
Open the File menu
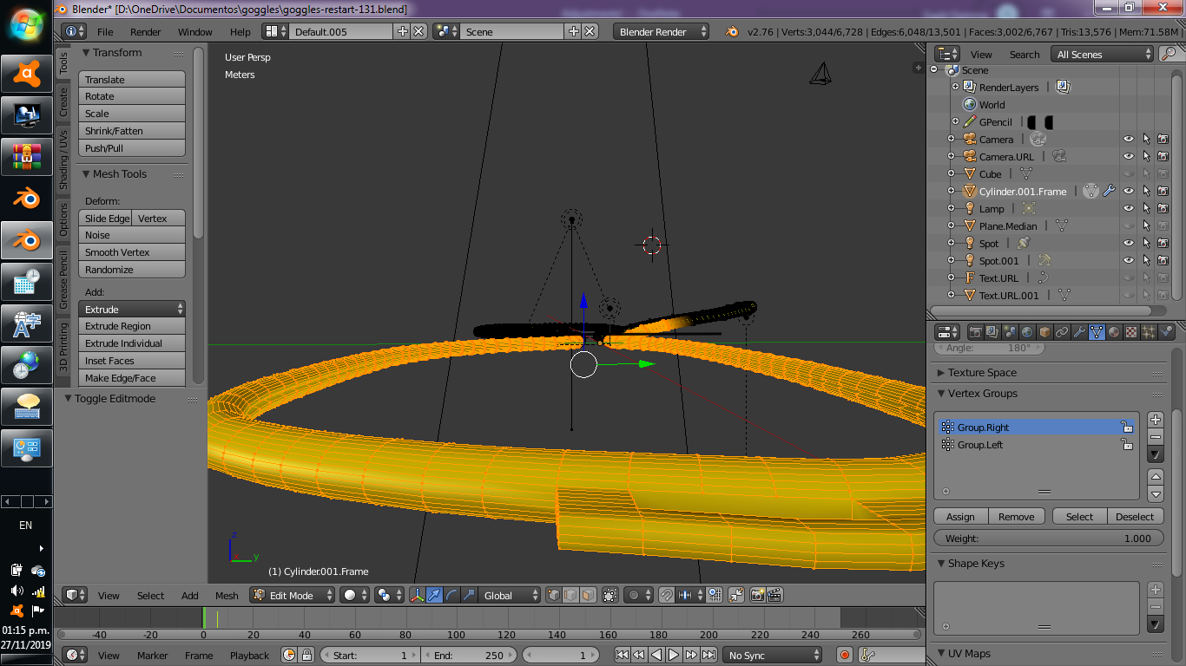pos(105,31)
